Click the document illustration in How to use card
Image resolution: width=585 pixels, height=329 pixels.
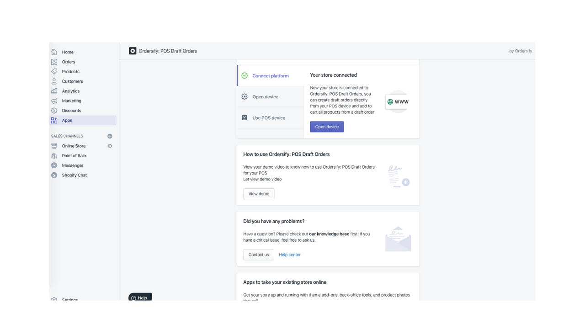(x=399, y=176)
